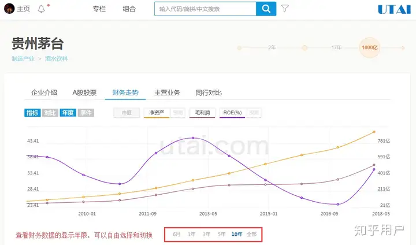Select the 全部 time range
This screenshot has height=245, width=416.
click(251, 234)
